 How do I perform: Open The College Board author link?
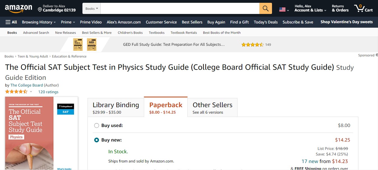27,85
